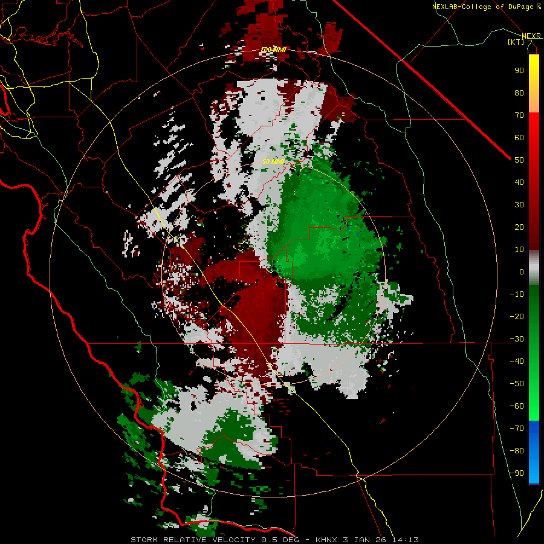Image resolution: width=544 pixels, height=544 pixels.
Task: Select the -50 value on the velocity scale
Action: click(517, 384)
